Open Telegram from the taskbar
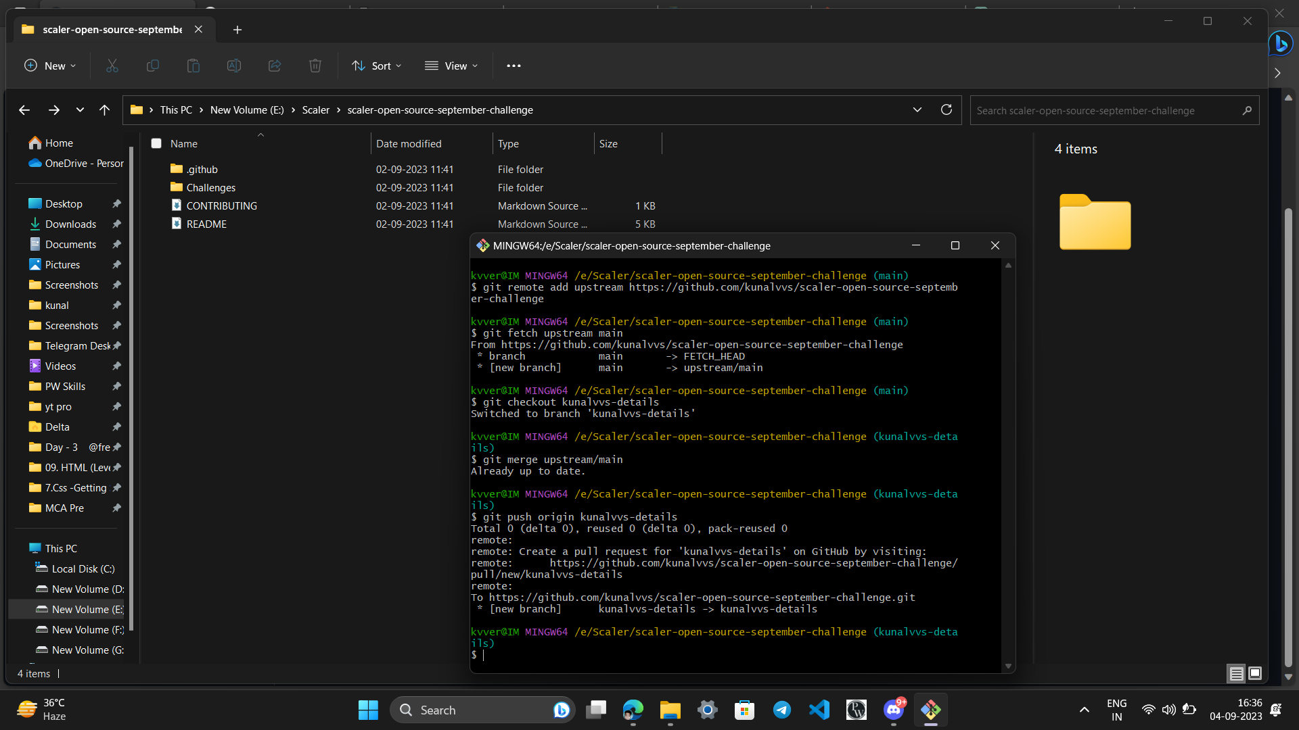1299x730 pixels. (781, 710)
